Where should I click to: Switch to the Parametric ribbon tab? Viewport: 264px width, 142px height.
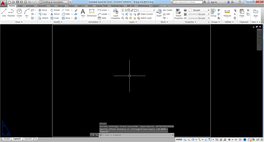(42, 6)
